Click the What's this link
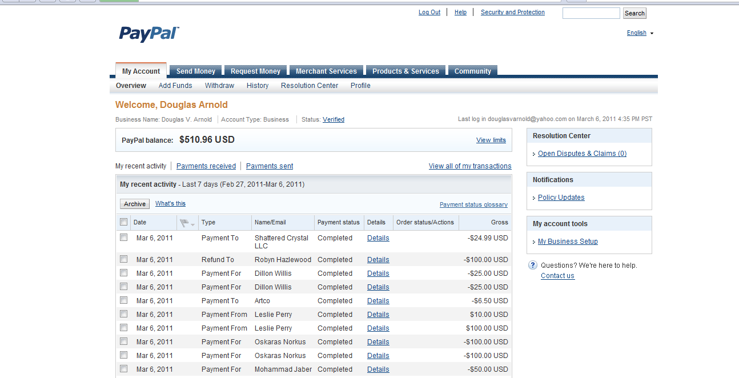The height and width of the screenshot is (378, 739). pyautogui.click(x=170, y=203)
